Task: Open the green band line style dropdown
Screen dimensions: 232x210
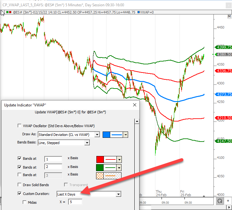Action: click(x=119, y=168)
